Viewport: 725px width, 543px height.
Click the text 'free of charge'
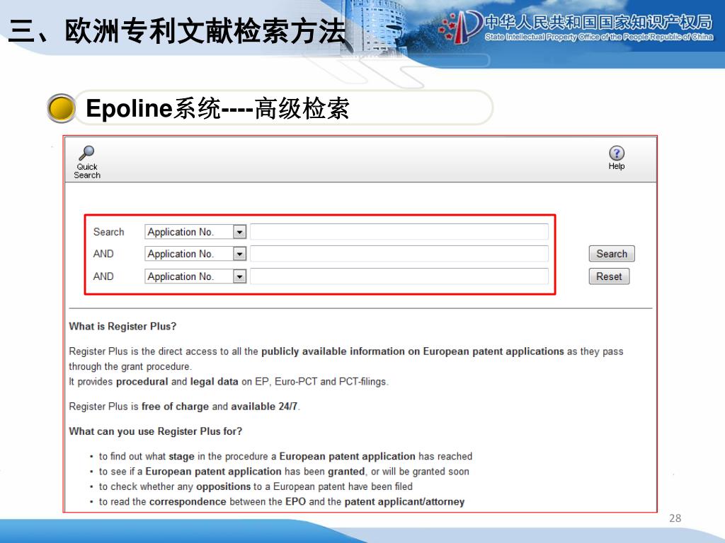176,407
